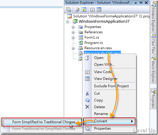Click the Properties toolbar icon in Solution Explorer
Viewport: 158px width, 135px height.
[x=69, y=9]
